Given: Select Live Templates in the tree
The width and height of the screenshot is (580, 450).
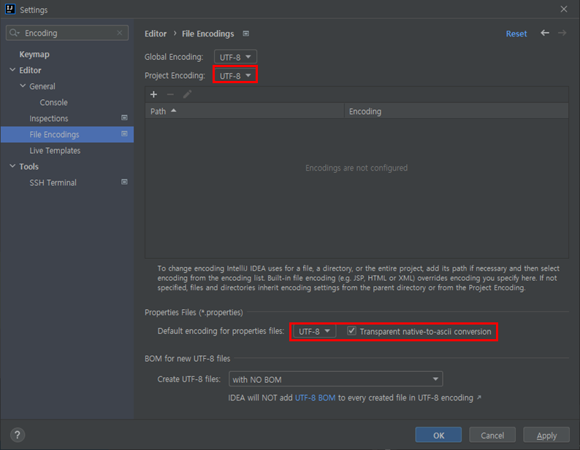Looking at the screenshot, I should 55,151.
